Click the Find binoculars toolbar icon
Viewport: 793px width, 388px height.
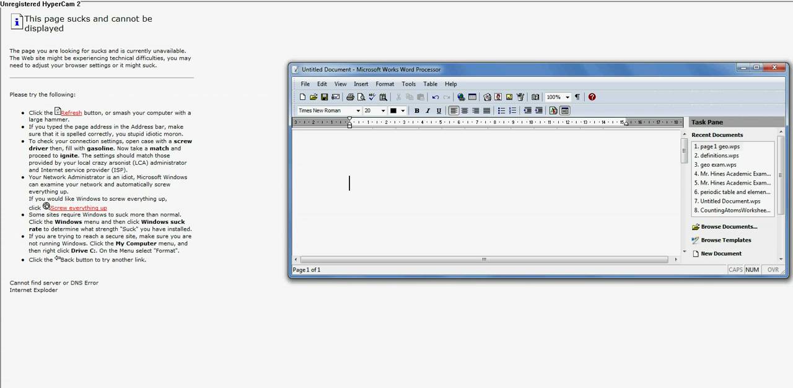(x=383, y=97)
